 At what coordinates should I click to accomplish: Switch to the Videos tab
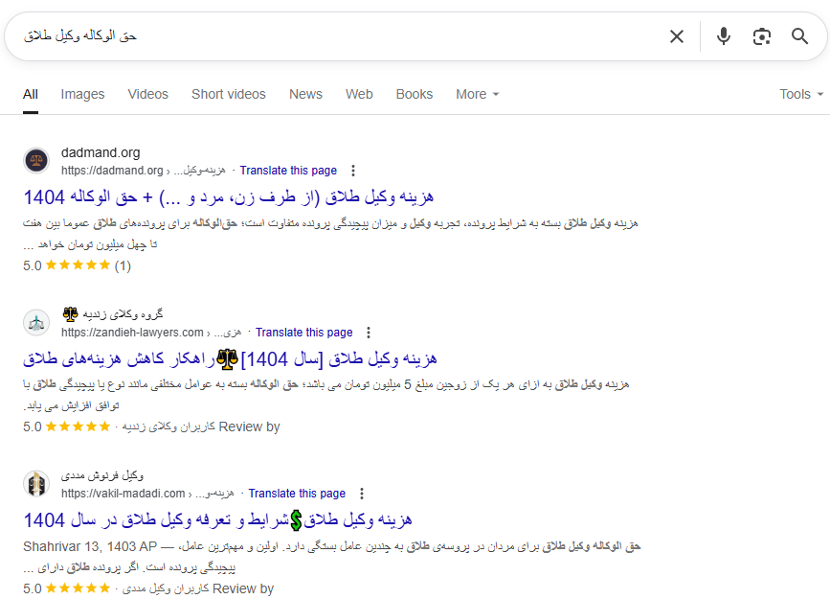tap(147, 94)
